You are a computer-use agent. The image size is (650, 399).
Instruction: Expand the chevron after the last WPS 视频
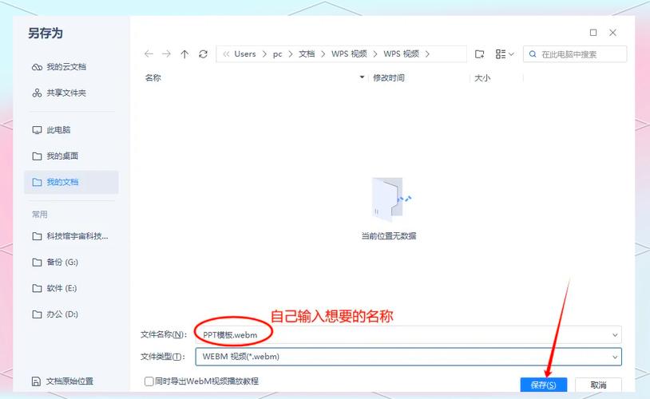click(x=427, y=53)
